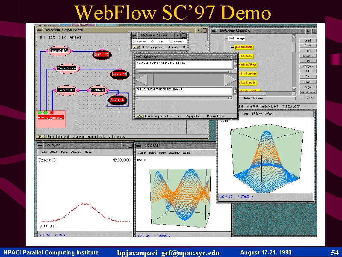Open the window menu of the slider dialog

[138, 57]
